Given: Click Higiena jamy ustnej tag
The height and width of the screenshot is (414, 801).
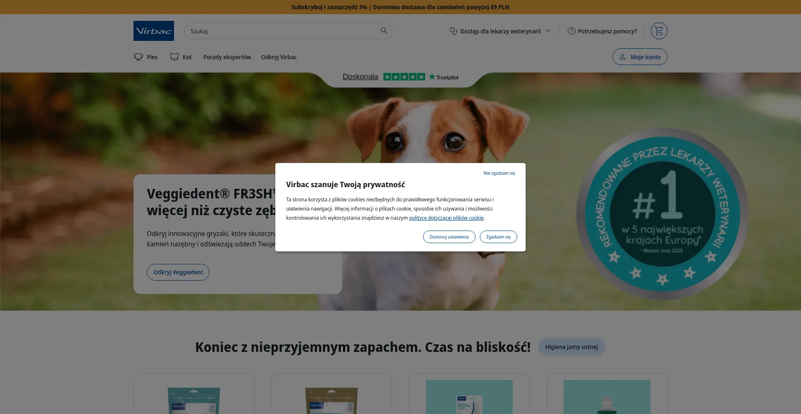Looking at the screenshot, I should [571, 347].
